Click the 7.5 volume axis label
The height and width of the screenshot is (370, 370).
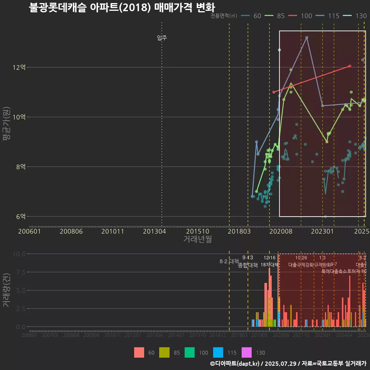[x=21, y=272]
